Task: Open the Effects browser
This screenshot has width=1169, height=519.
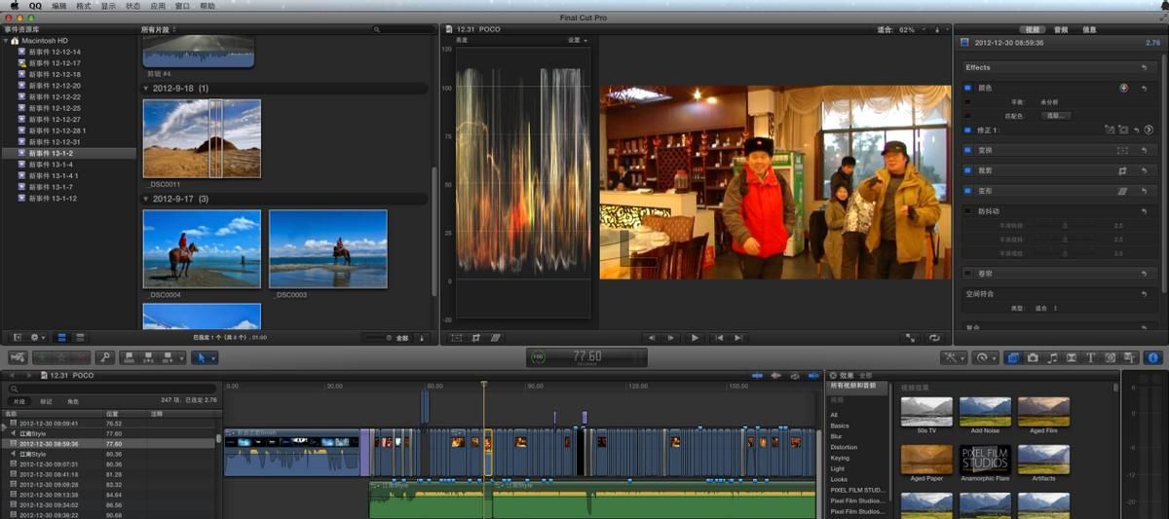Action: [x=1012, y=357]
